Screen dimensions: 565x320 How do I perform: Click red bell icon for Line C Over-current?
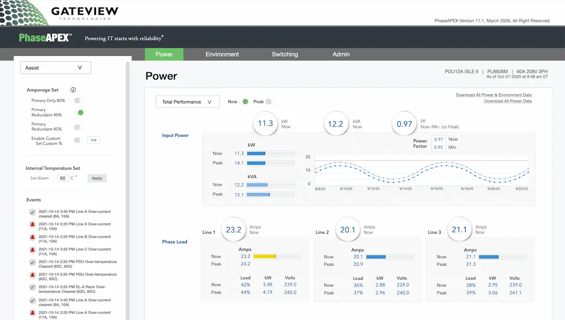[32, 250]
